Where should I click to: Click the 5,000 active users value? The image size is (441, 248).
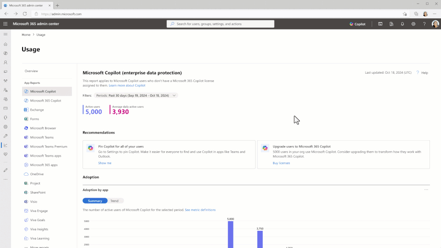(x=94, y=112)
